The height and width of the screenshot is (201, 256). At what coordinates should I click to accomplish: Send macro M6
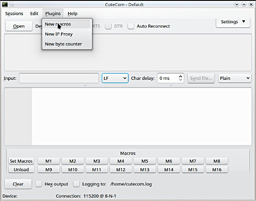[x=169, y=161]
